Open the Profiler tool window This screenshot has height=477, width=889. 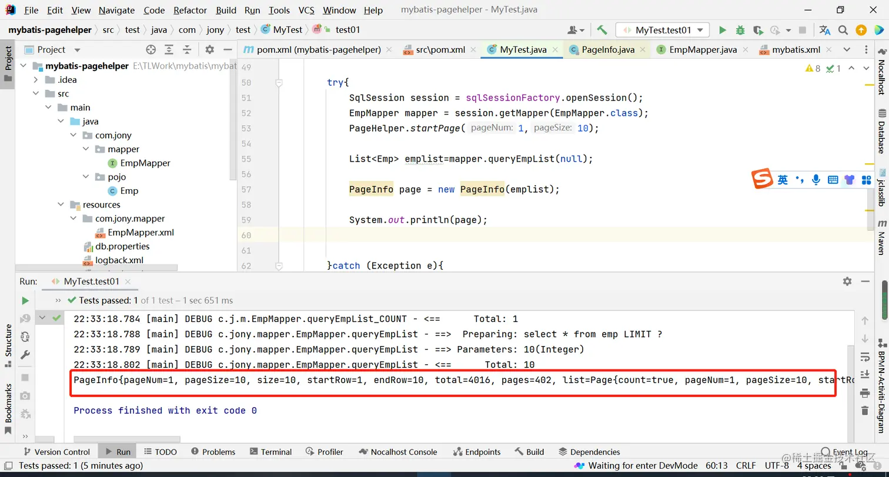(x=325, y=452)
